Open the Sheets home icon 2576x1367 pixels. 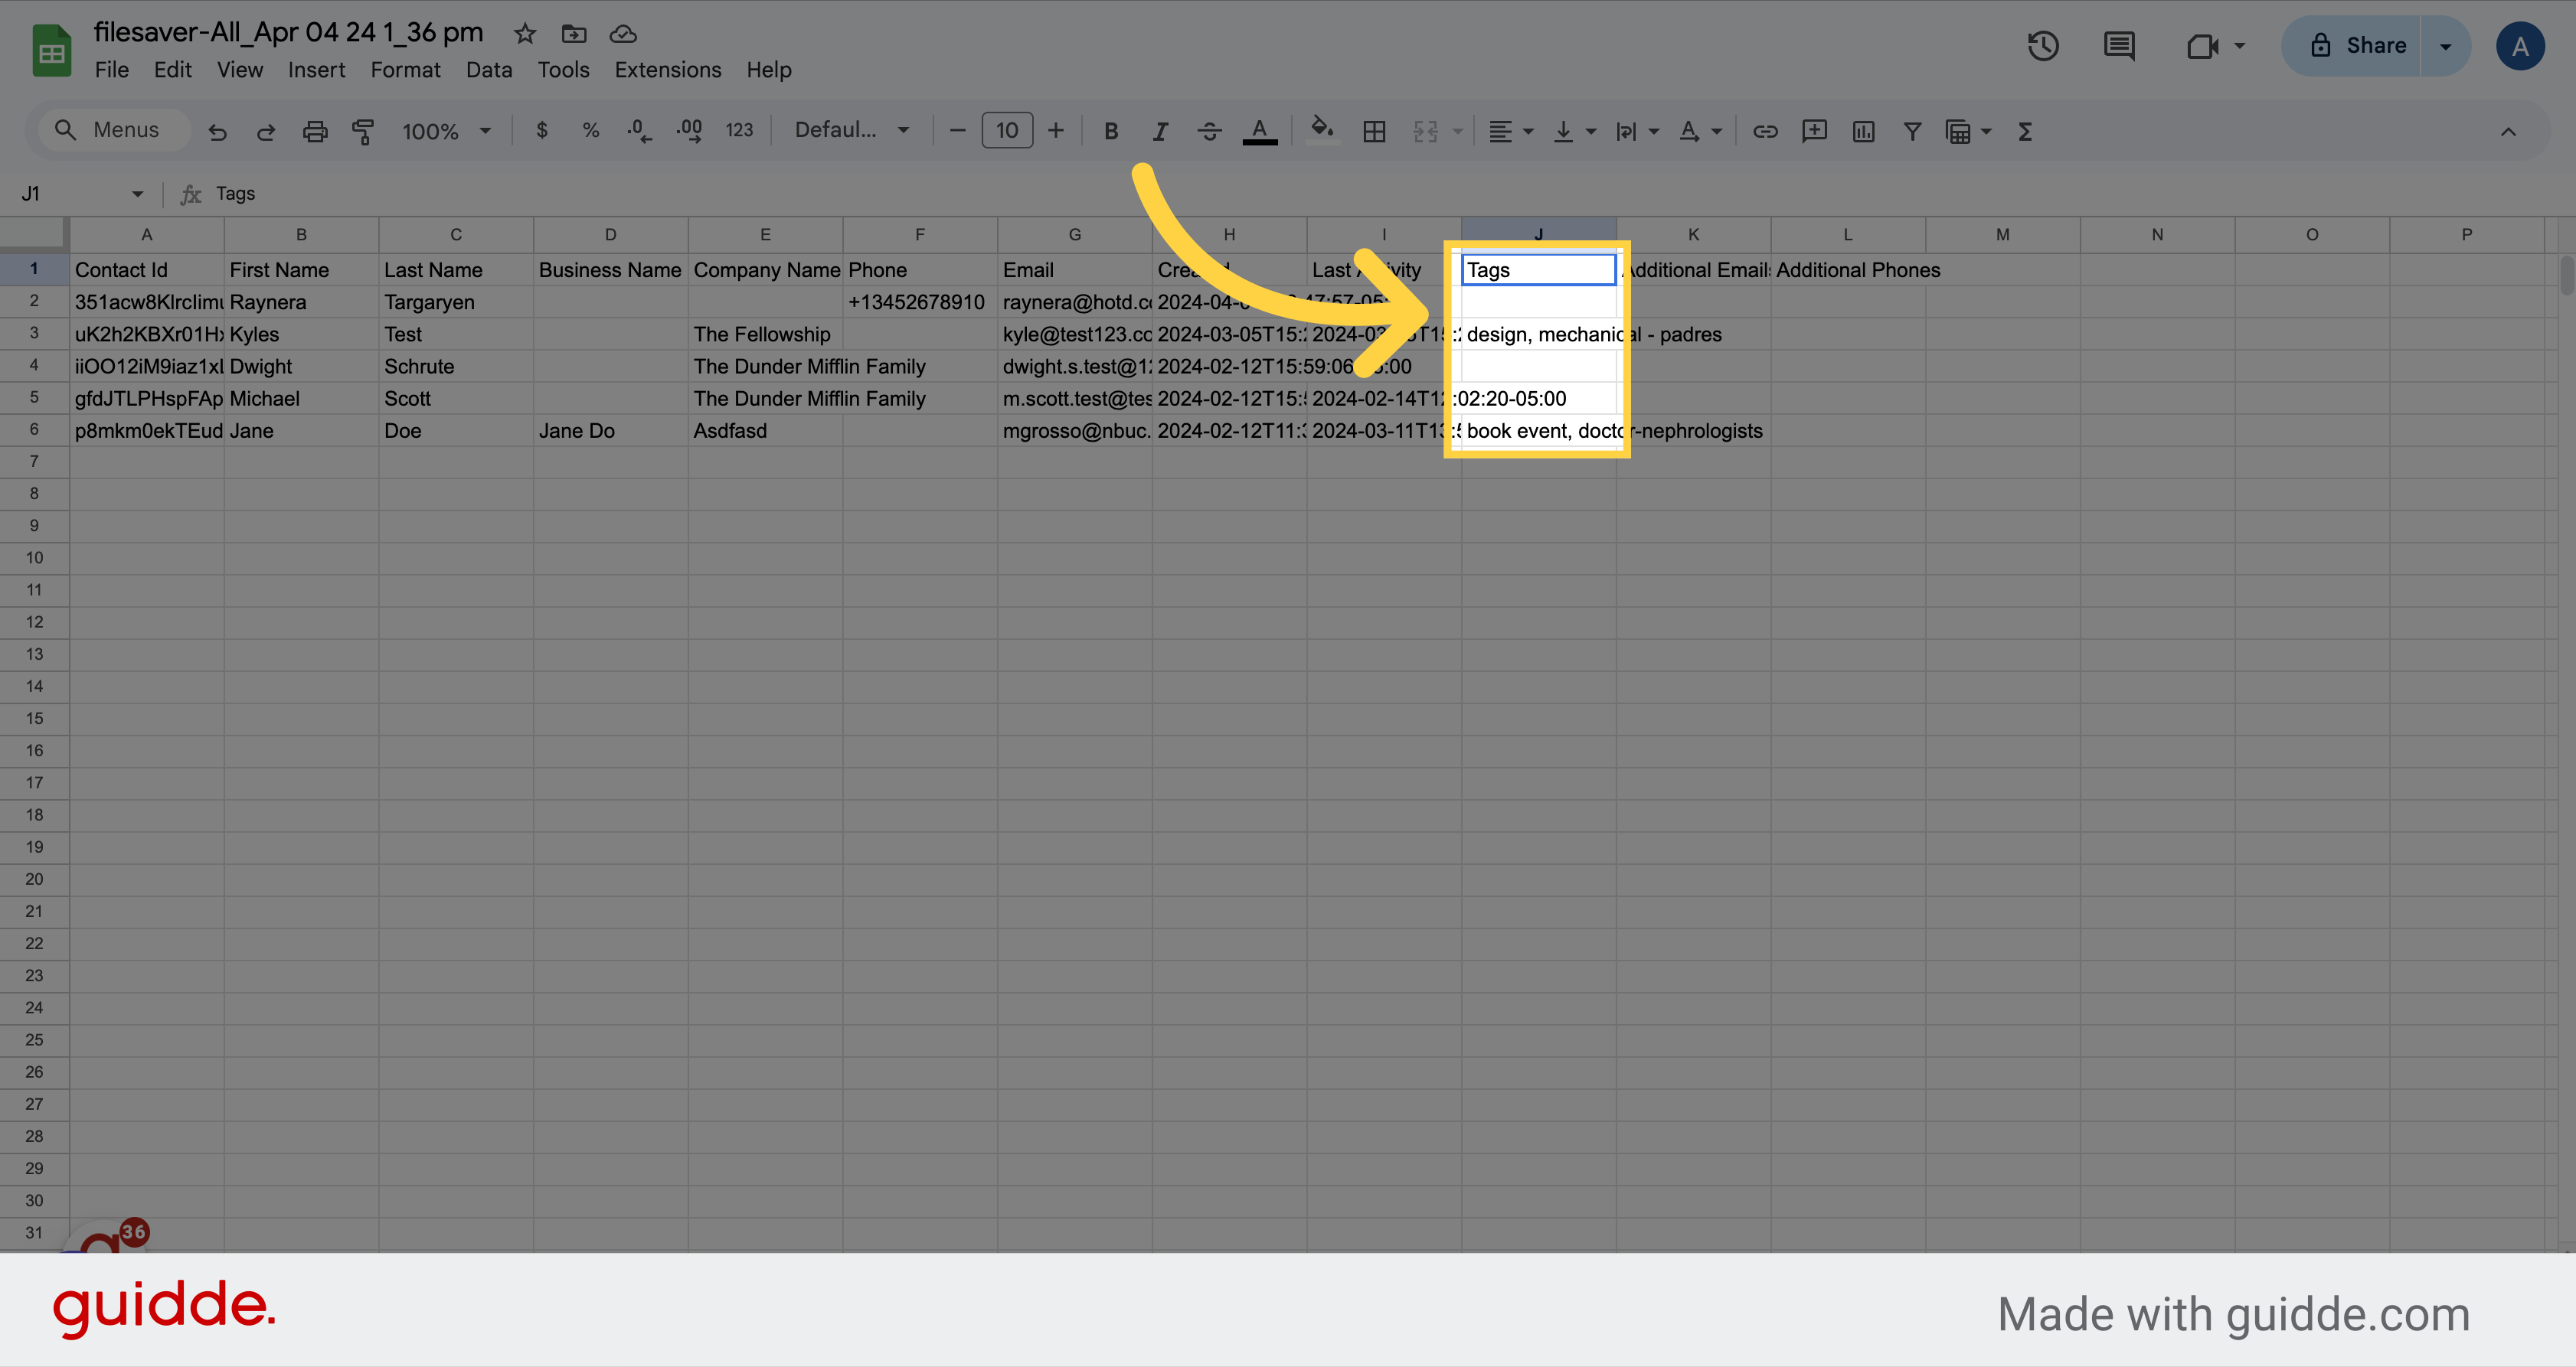(x=52, y=50)
